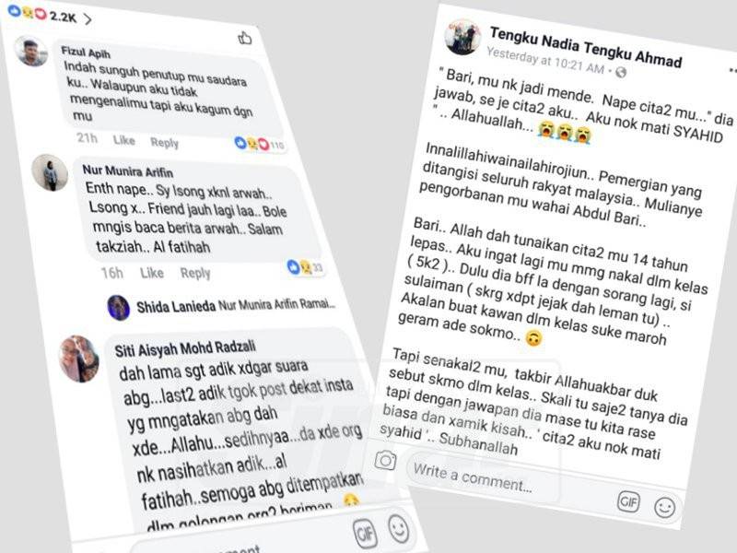Click GIF icon in left comment bar
The width and height of the screenshot is (737, 553).
[x=365, y=534]
